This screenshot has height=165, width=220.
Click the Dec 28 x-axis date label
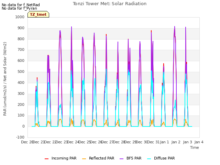pos(119,142)
